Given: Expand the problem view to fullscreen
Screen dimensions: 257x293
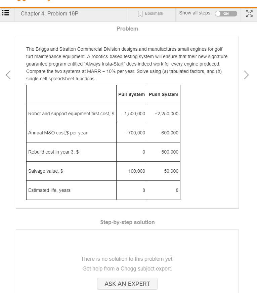Looking at the screenshot, I should point(249,14).
